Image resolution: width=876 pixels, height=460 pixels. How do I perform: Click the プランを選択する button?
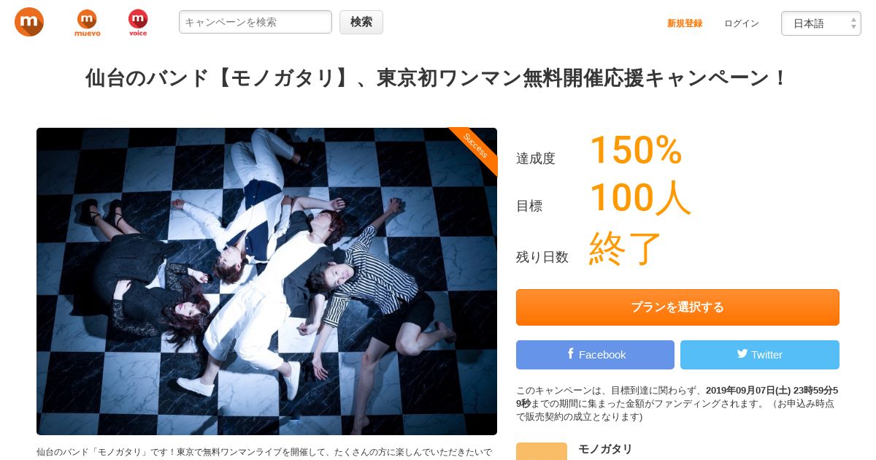pyautogui.click(x=677, y=307)
